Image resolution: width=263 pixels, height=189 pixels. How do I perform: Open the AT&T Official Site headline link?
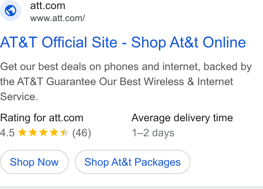(x=123, y=42)
